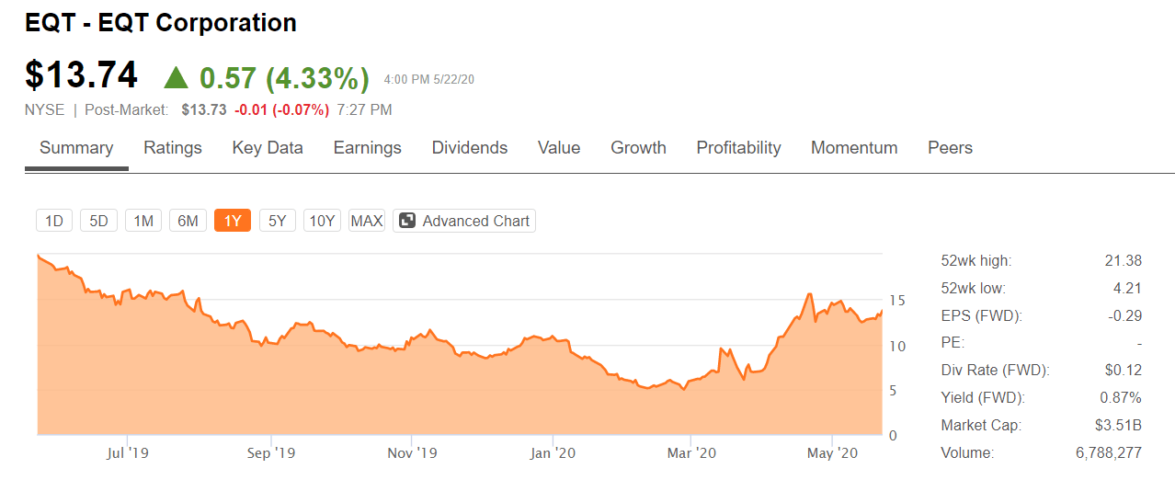The image size is (1175, 480).
Task: Click the Sep '19 x-axis label
Action: click(271, 453)
